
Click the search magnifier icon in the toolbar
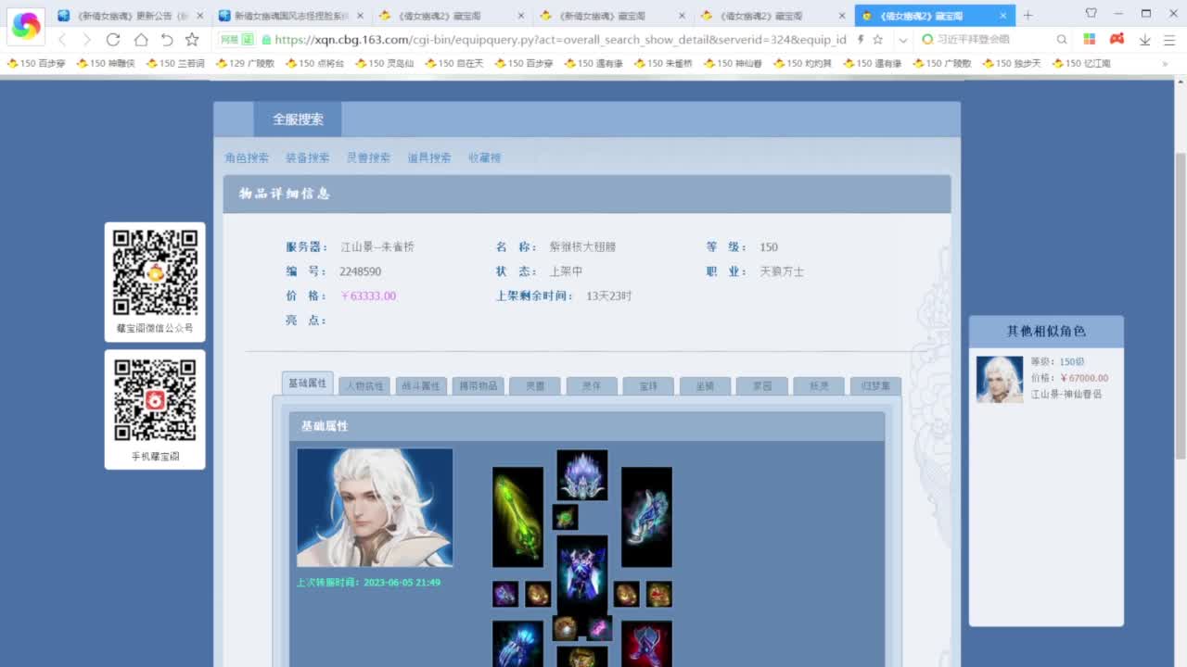click(1062, 39)
